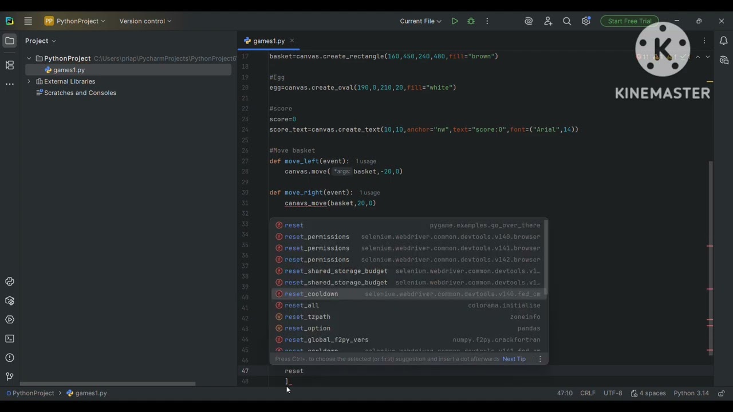Click PyCharm logo icon in title bar
733x412 pixels.
9,21
